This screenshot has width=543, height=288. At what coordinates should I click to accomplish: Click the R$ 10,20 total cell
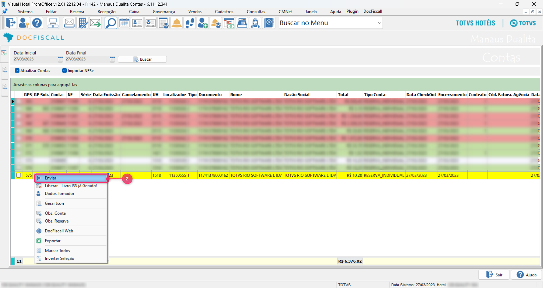click(x=350, y=175)
